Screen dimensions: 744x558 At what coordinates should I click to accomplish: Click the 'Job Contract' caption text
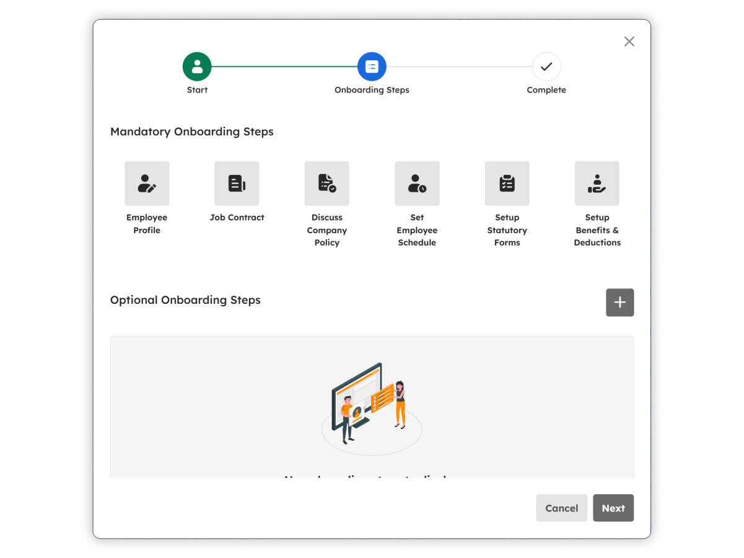click(237, 218)
